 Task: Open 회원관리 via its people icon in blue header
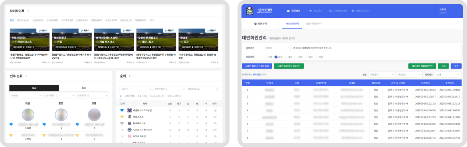tap(288, 11)
